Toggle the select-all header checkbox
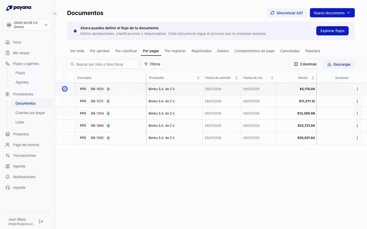367x229 pixels. [x=65, y=78]
